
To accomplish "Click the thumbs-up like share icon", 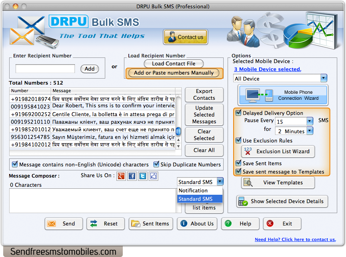I will point(153,176).
